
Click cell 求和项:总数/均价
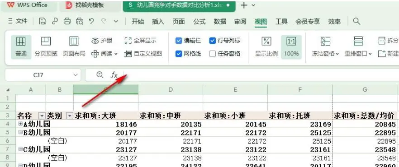(x=365, y=116)
